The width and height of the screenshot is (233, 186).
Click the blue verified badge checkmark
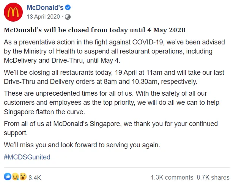[69, 8]
